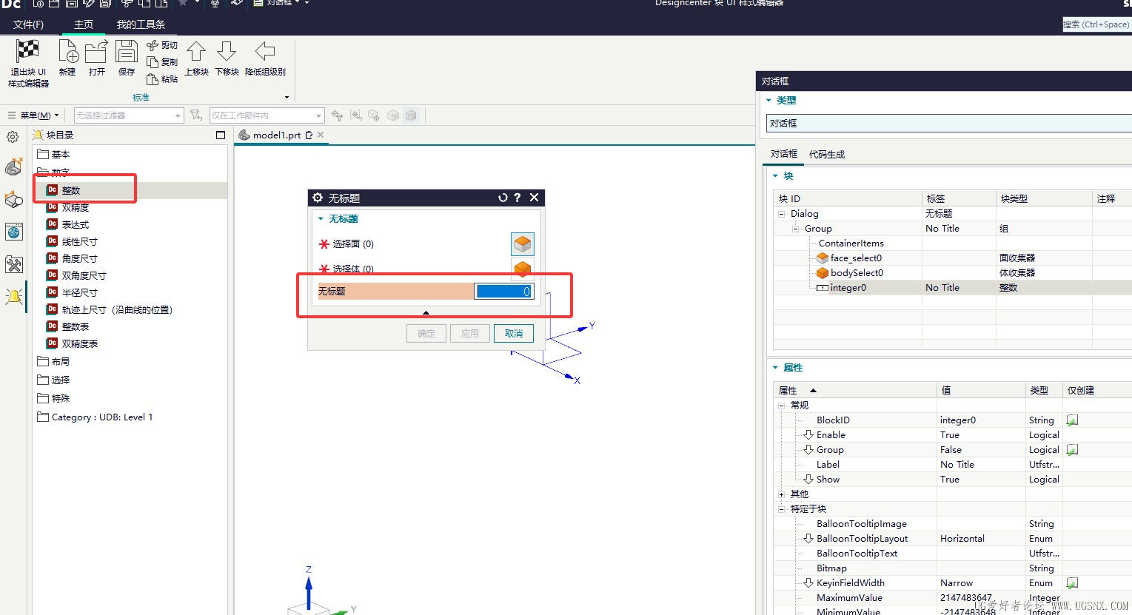Sort by the 属性 column header

[855, 390]
